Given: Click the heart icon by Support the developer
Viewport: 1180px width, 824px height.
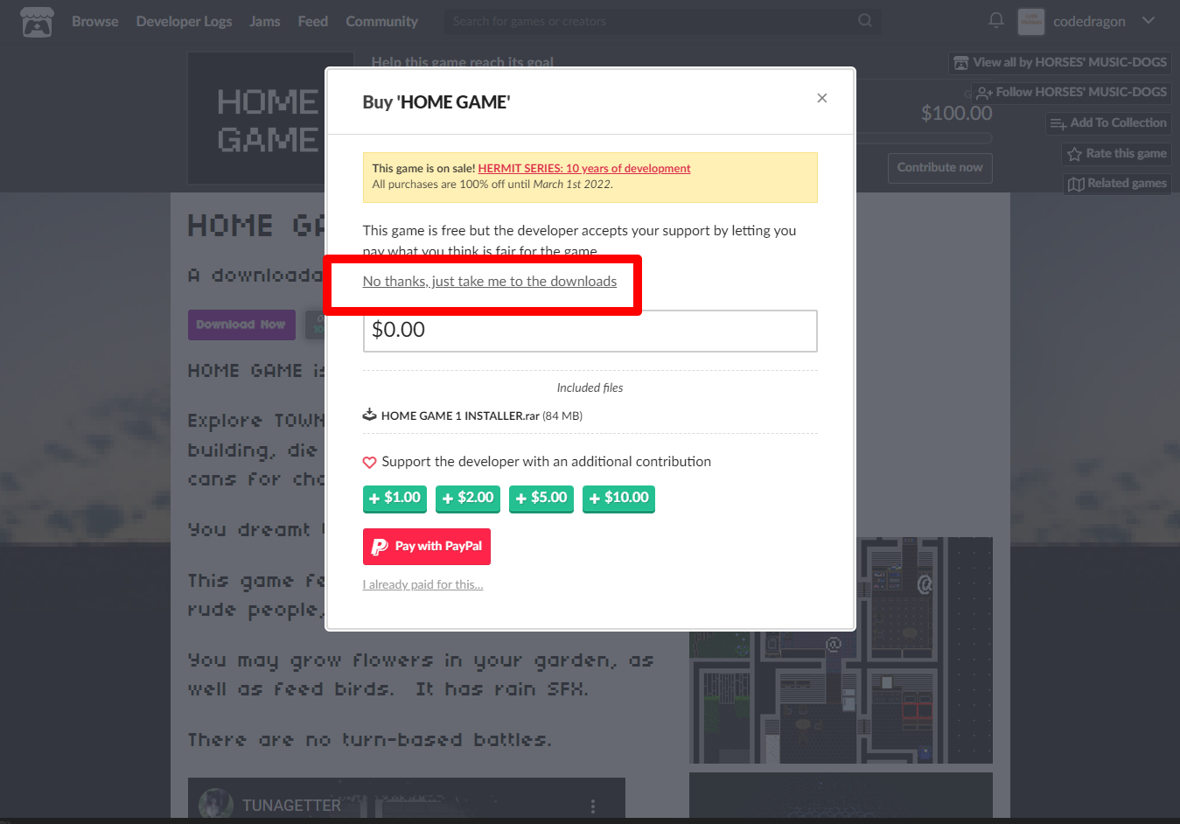Looking at the screenshot, I should pyautogui.click(x=369, y=462).
